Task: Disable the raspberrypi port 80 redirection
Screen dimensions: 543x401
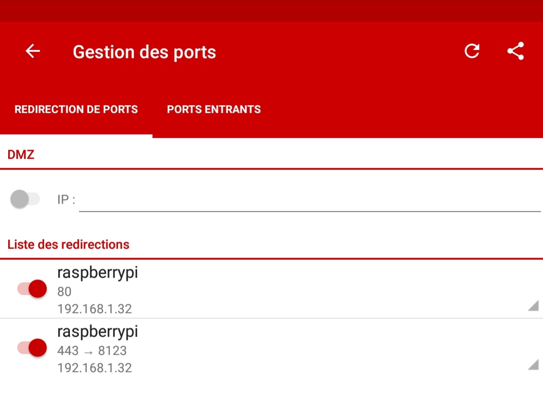Action: pyautogui.click(x=32, y=289)
